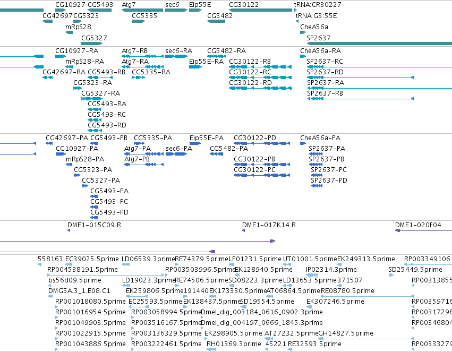Click the Atg7-PB protein label

pyautogui.click(x=137, y=160)
